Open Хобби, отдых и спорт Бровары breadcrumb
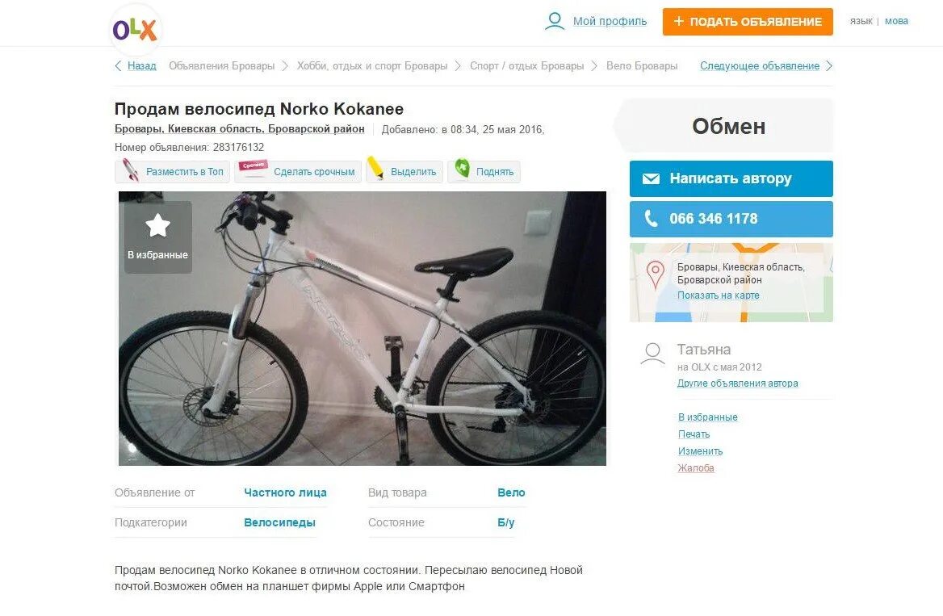The width and height of the screenshot is (943, 616). pos(372,65)
